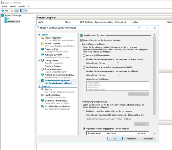This screenshot has width=172, height=150.
Task: Click the settings pane vertical scrollbar thumb
Action: point(154,75)
